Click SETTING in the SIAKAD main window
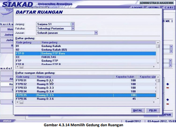Viewport: 176px width, 128px height. click(x=154, y=7)
